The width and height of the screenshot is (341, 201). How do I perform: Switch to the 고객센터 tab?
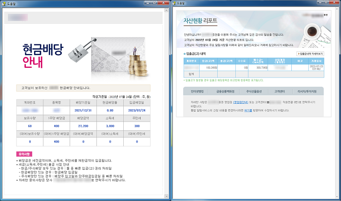pyautogui.click(x=280, y=92)
